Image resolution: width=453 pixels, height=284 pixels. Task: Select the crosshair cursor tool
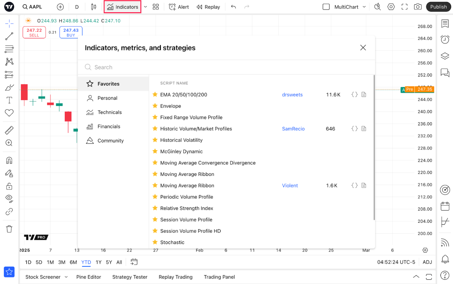point(9,23)
